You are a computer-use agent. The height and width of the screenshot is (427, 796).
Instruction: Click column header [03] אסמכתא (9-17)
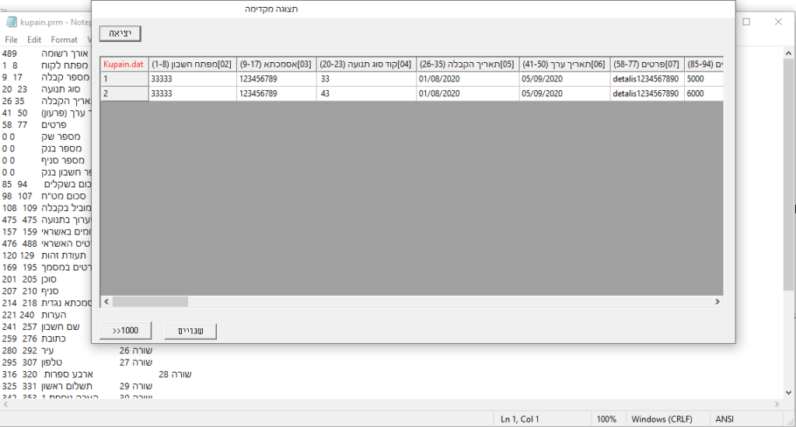click(x=276, y=64)
